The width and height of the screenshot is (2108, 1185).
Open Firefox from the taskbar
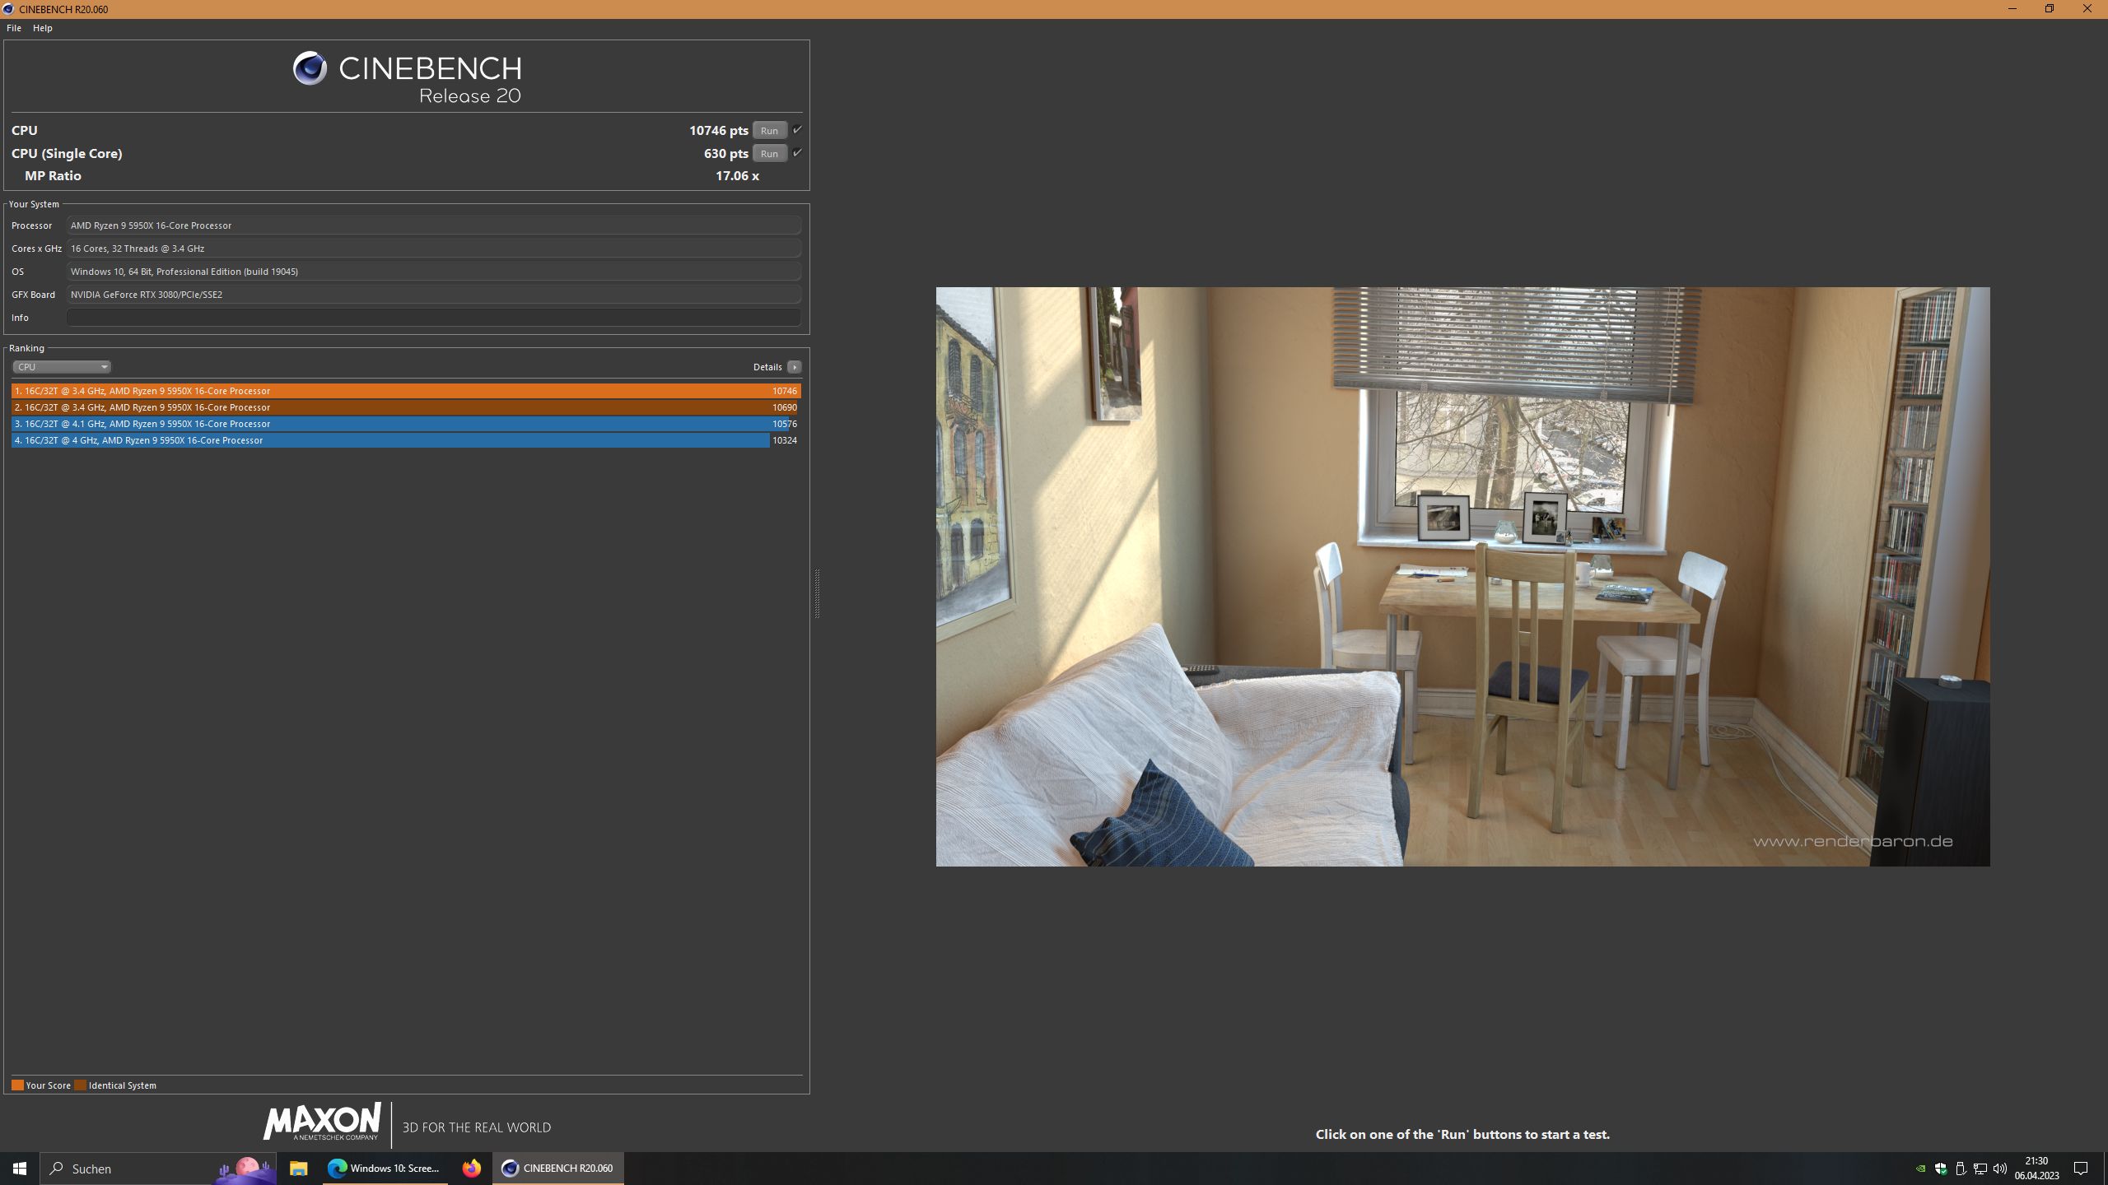pos(471,1169)
